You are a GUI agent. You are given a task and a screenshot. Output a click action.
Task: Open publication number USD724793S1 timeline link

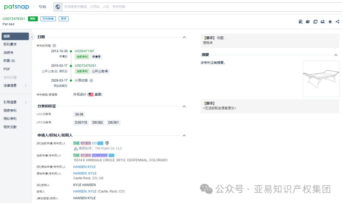(85, 65)
